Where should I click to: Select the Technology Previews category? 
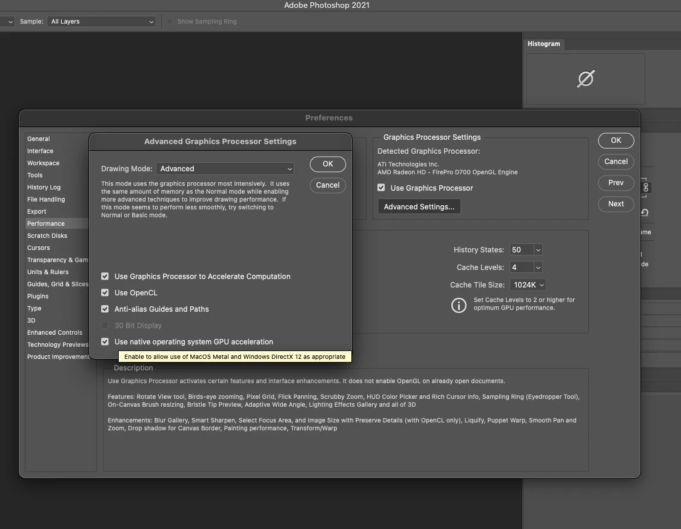58,345
